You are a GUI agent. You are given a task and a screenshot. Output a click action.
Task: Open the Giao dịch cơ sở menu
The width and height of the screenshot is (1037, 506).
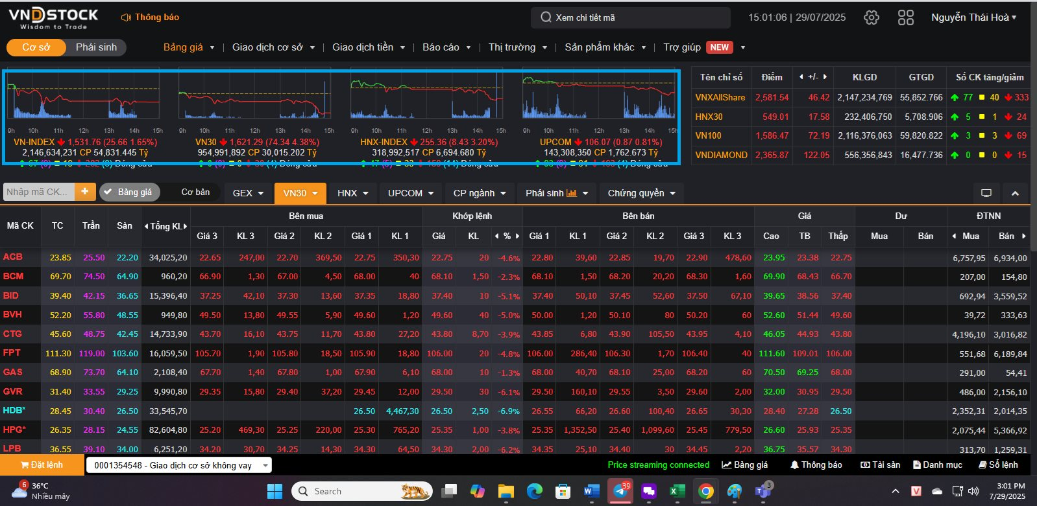[273, 47]
